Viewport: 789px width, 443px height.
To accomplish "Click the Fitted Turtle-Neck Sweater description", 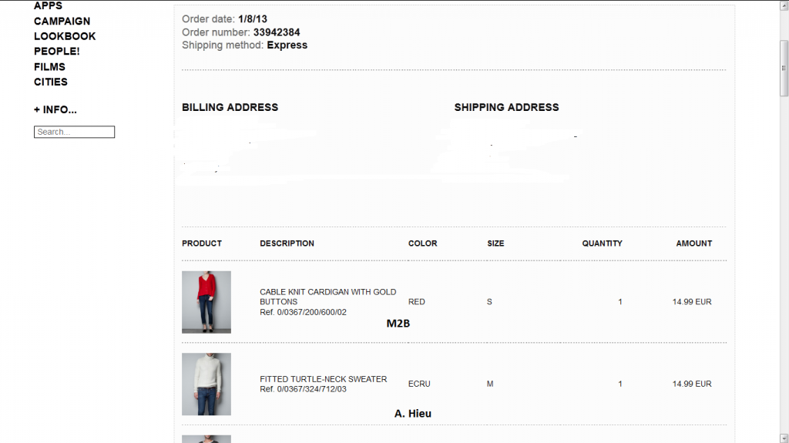I will tap(323, 379).
